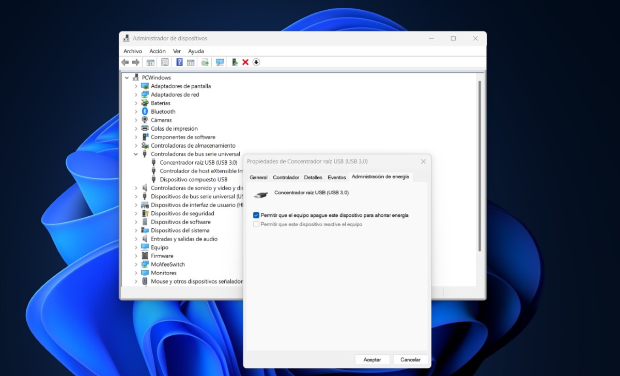Go to the General tab
This screenshot has width=620, height=376.
(258, 177)
